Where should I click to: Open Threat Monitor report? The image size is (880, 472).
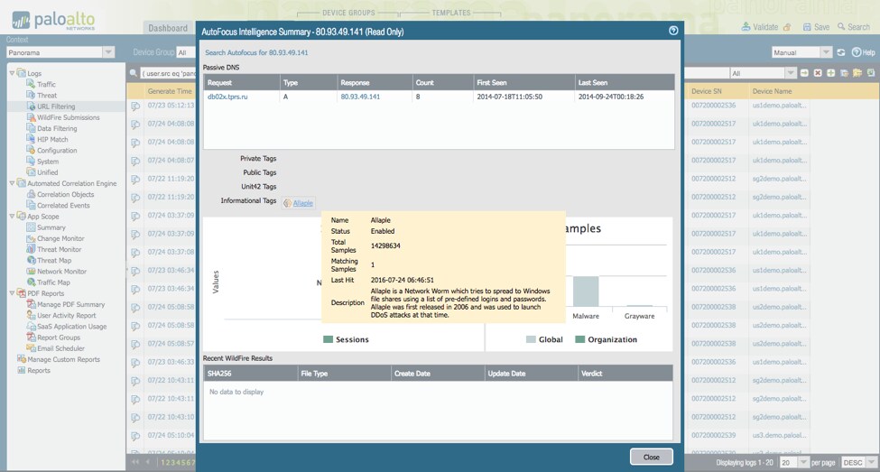click(59, 249)
